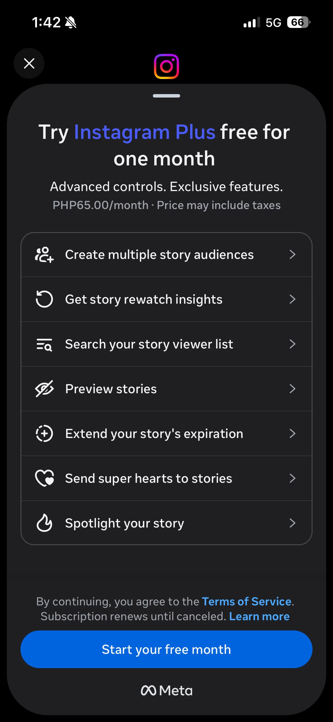Open the Terms of Service link
The width and height of the screenshot is (333, 722).
coord(246,601)
